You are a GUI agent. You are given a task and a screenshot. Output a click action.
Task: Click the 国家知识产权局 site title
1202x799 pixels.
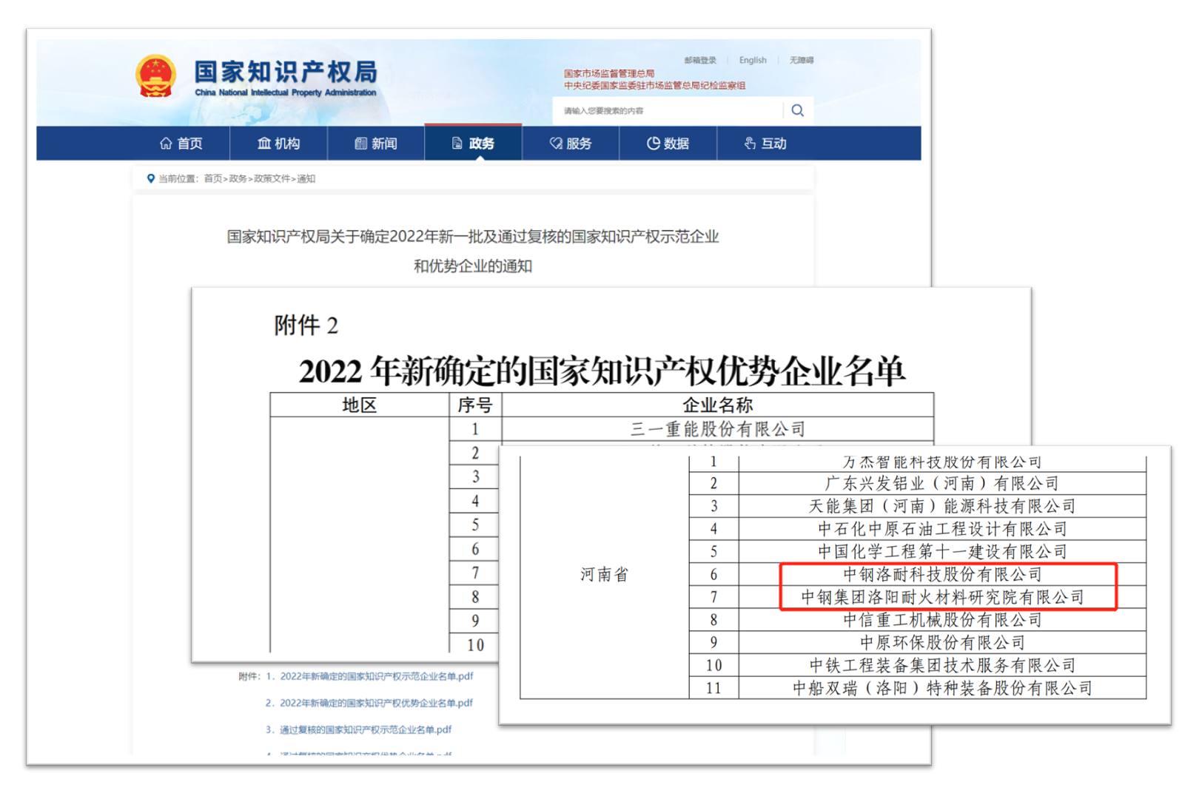[286, 72]
